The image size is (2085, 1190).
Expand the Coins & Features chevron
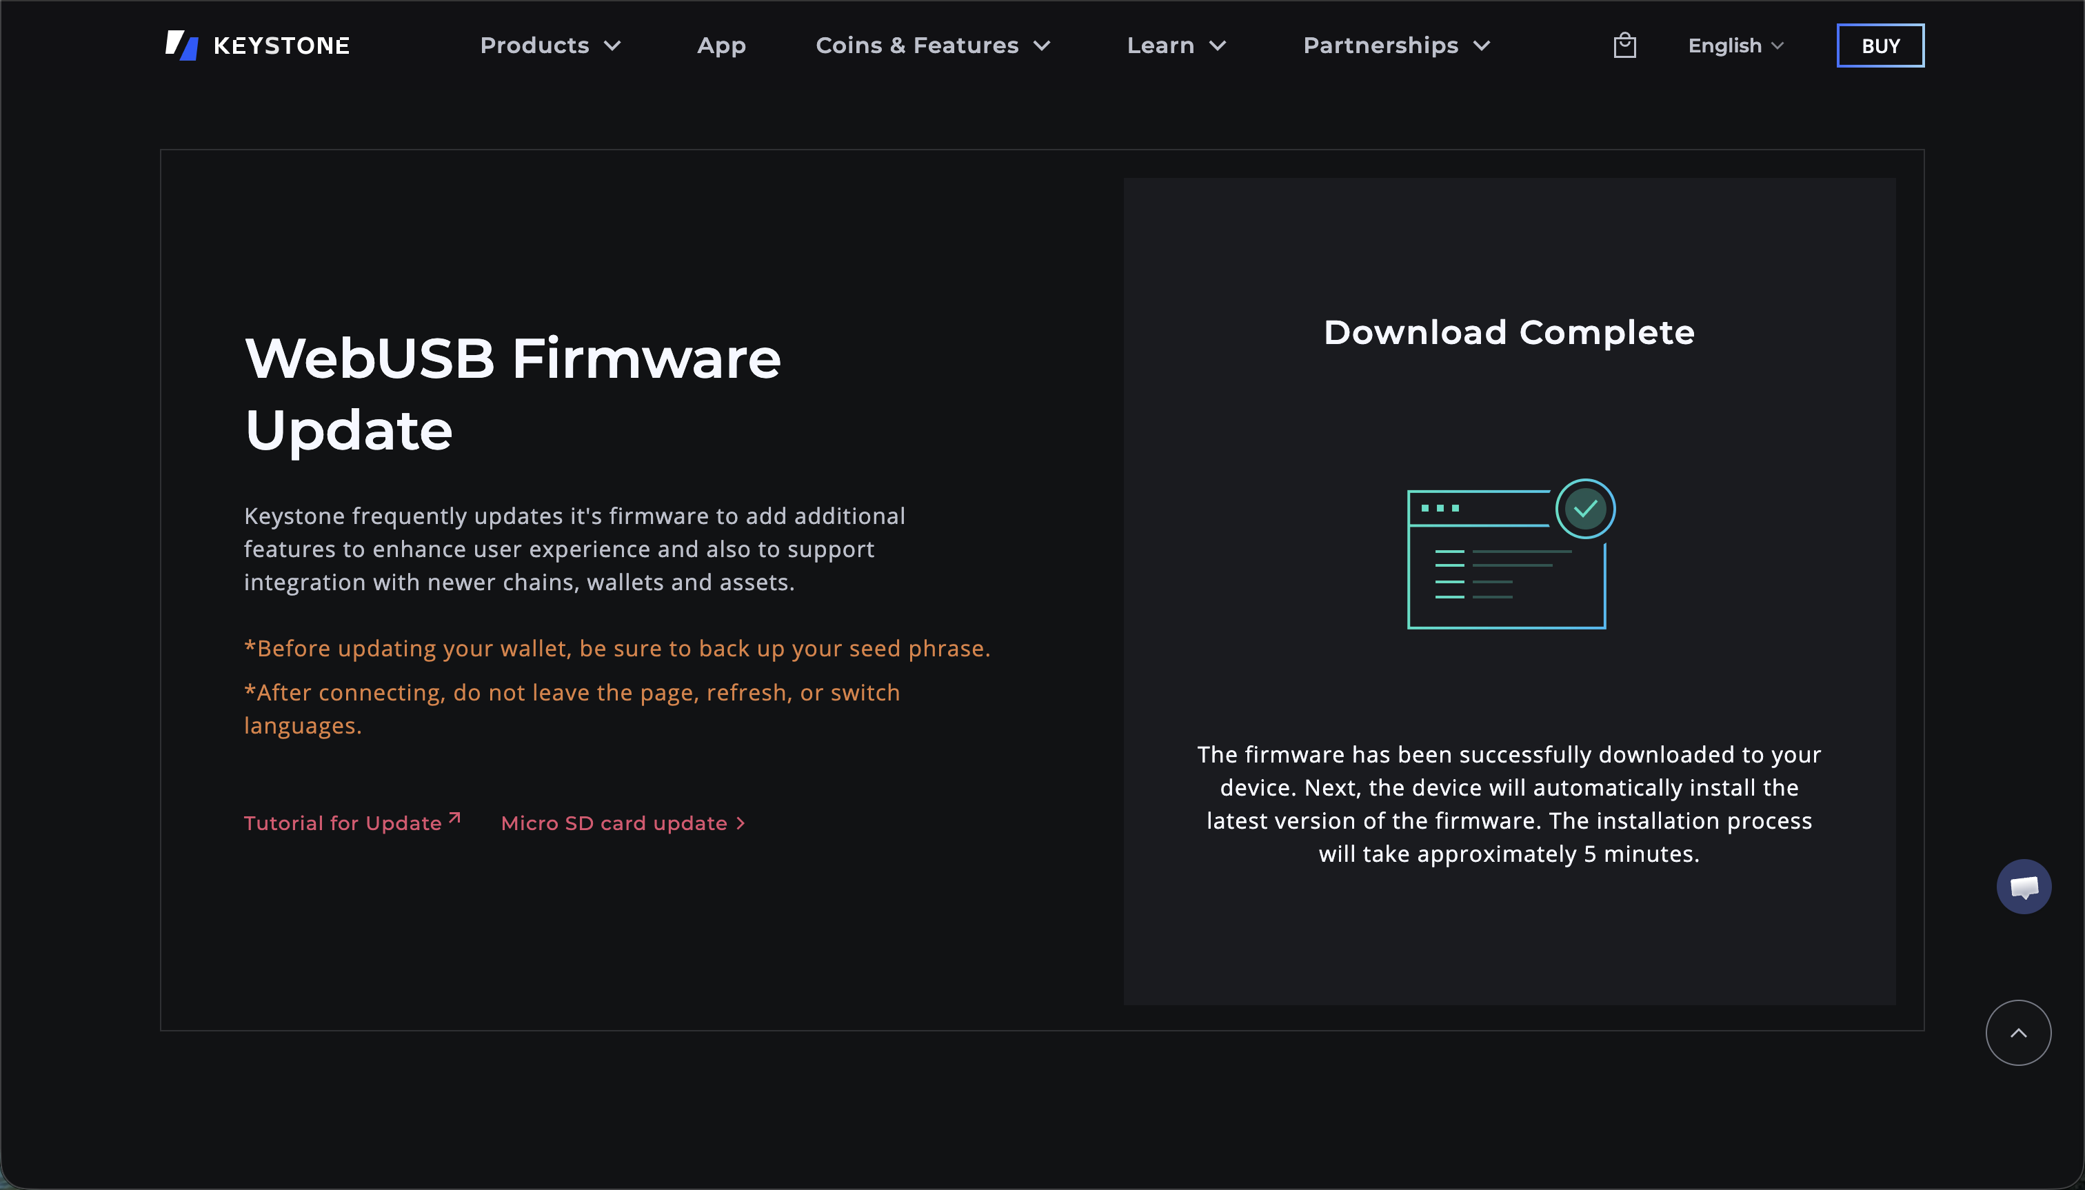coord(1041,46)
